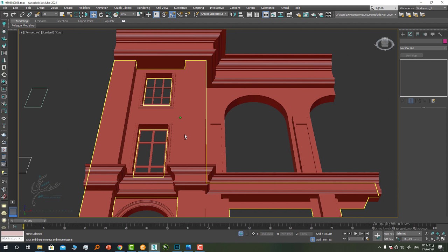Click the 0 / 100 time slider
This screenshot has height=252, width=448.
point(28,220)
